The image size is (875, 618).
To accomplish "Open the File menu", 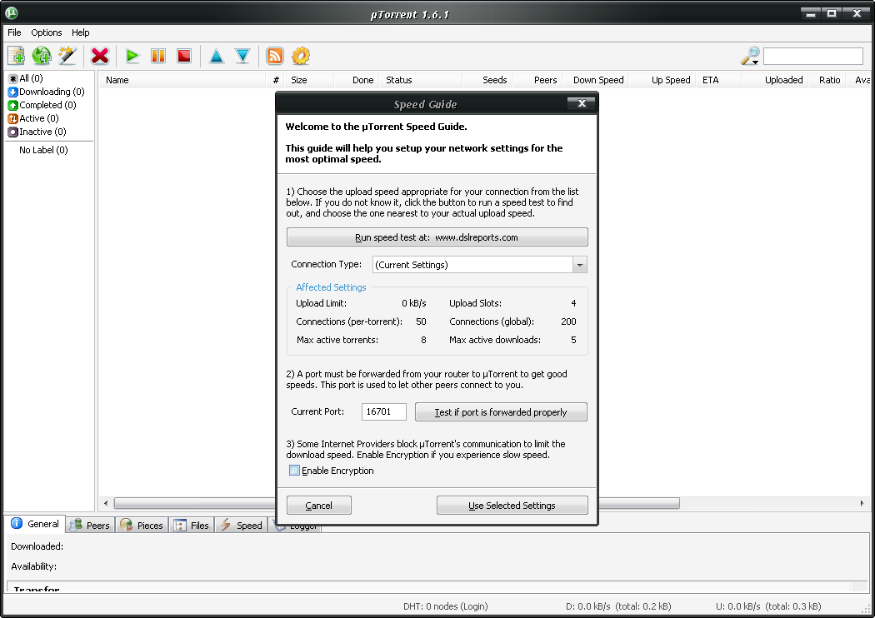I will (14, 32).
